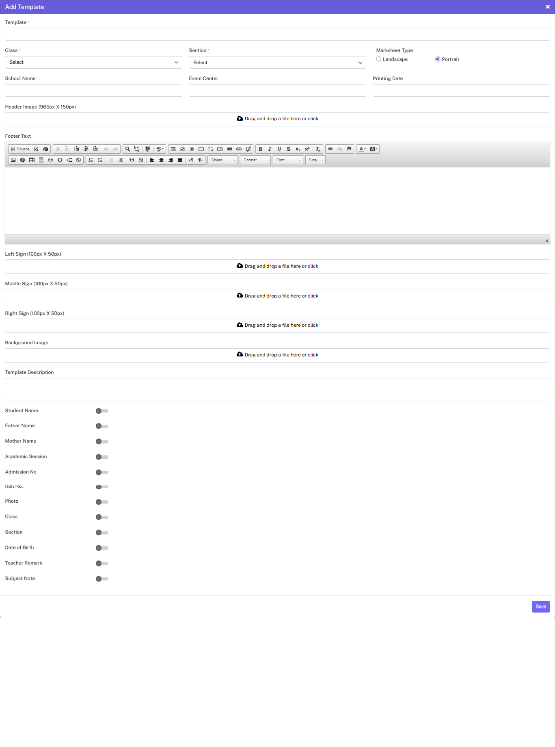The image size is (555, 747).
Task: Open the special character (Omega) picker
Action: 60,160
